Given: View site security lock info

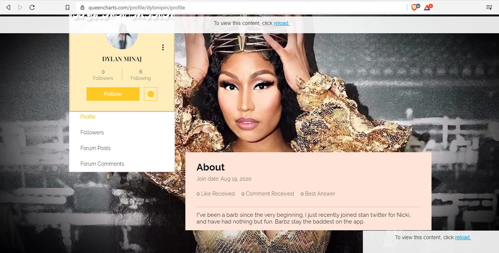Looking at the screenshot, I should [82, 7].
